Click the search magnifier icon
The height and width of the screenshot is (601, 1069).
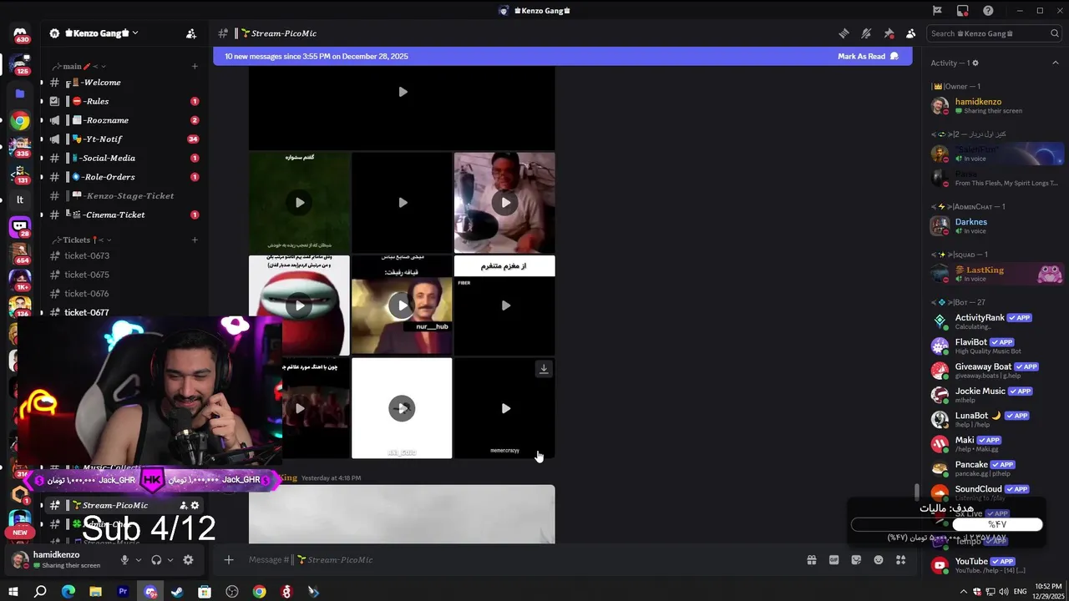(1055, 33)
